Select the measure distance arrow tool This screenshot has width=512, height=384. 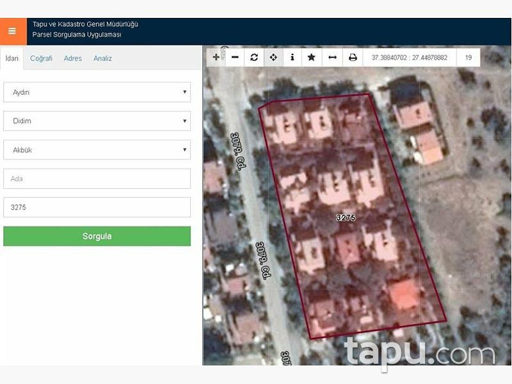pyautogui.click(x=330, y=58)
